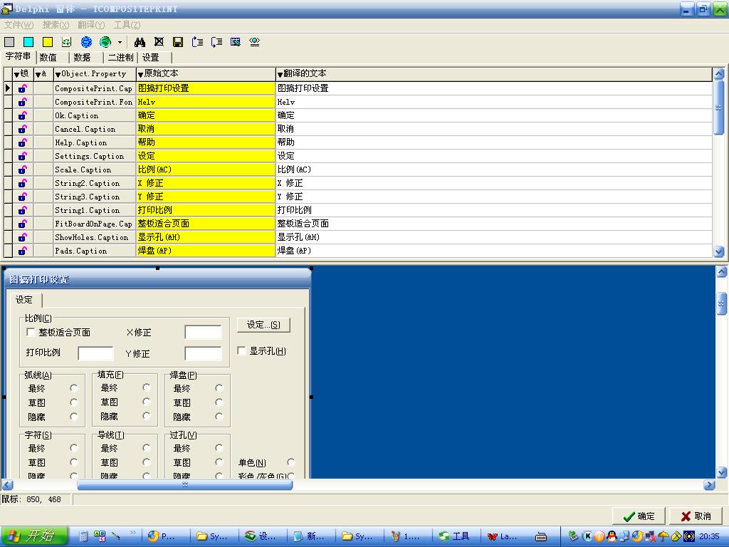Image resolution: width=729 pixels, height=547 pixels.
Task: Click the QQ penguin tray icon
Action: (612, 536)
